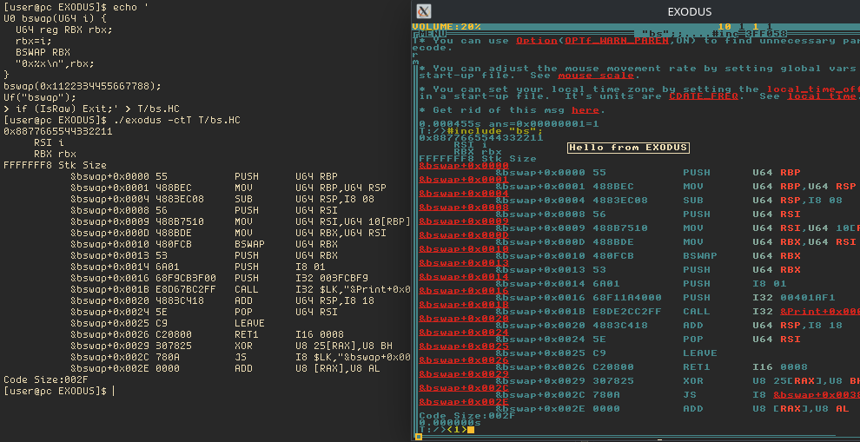Click '68F9CB3F00' bytes in terminal
The width and height of the screenshot is (860, 442).
click(186, 278)
